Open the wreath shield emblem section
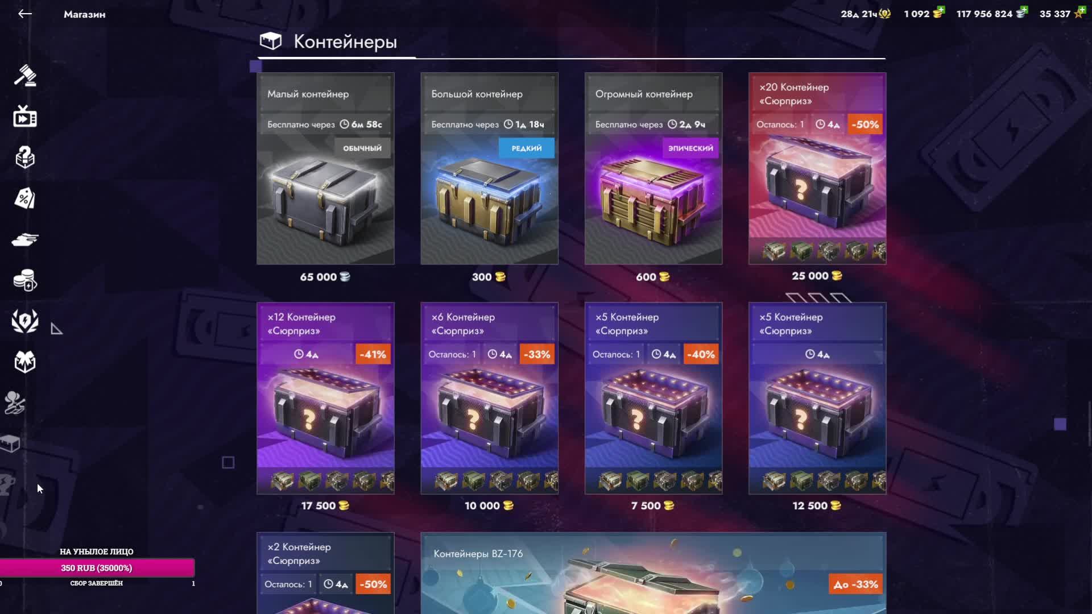This screenshot has width=1092, height=614. tap(25, 321)
